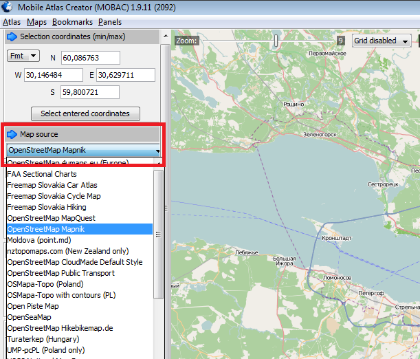420x359 pixels.
Task: Open the Atlas menu
Action: pyautogui.click(x=11, y=22)
